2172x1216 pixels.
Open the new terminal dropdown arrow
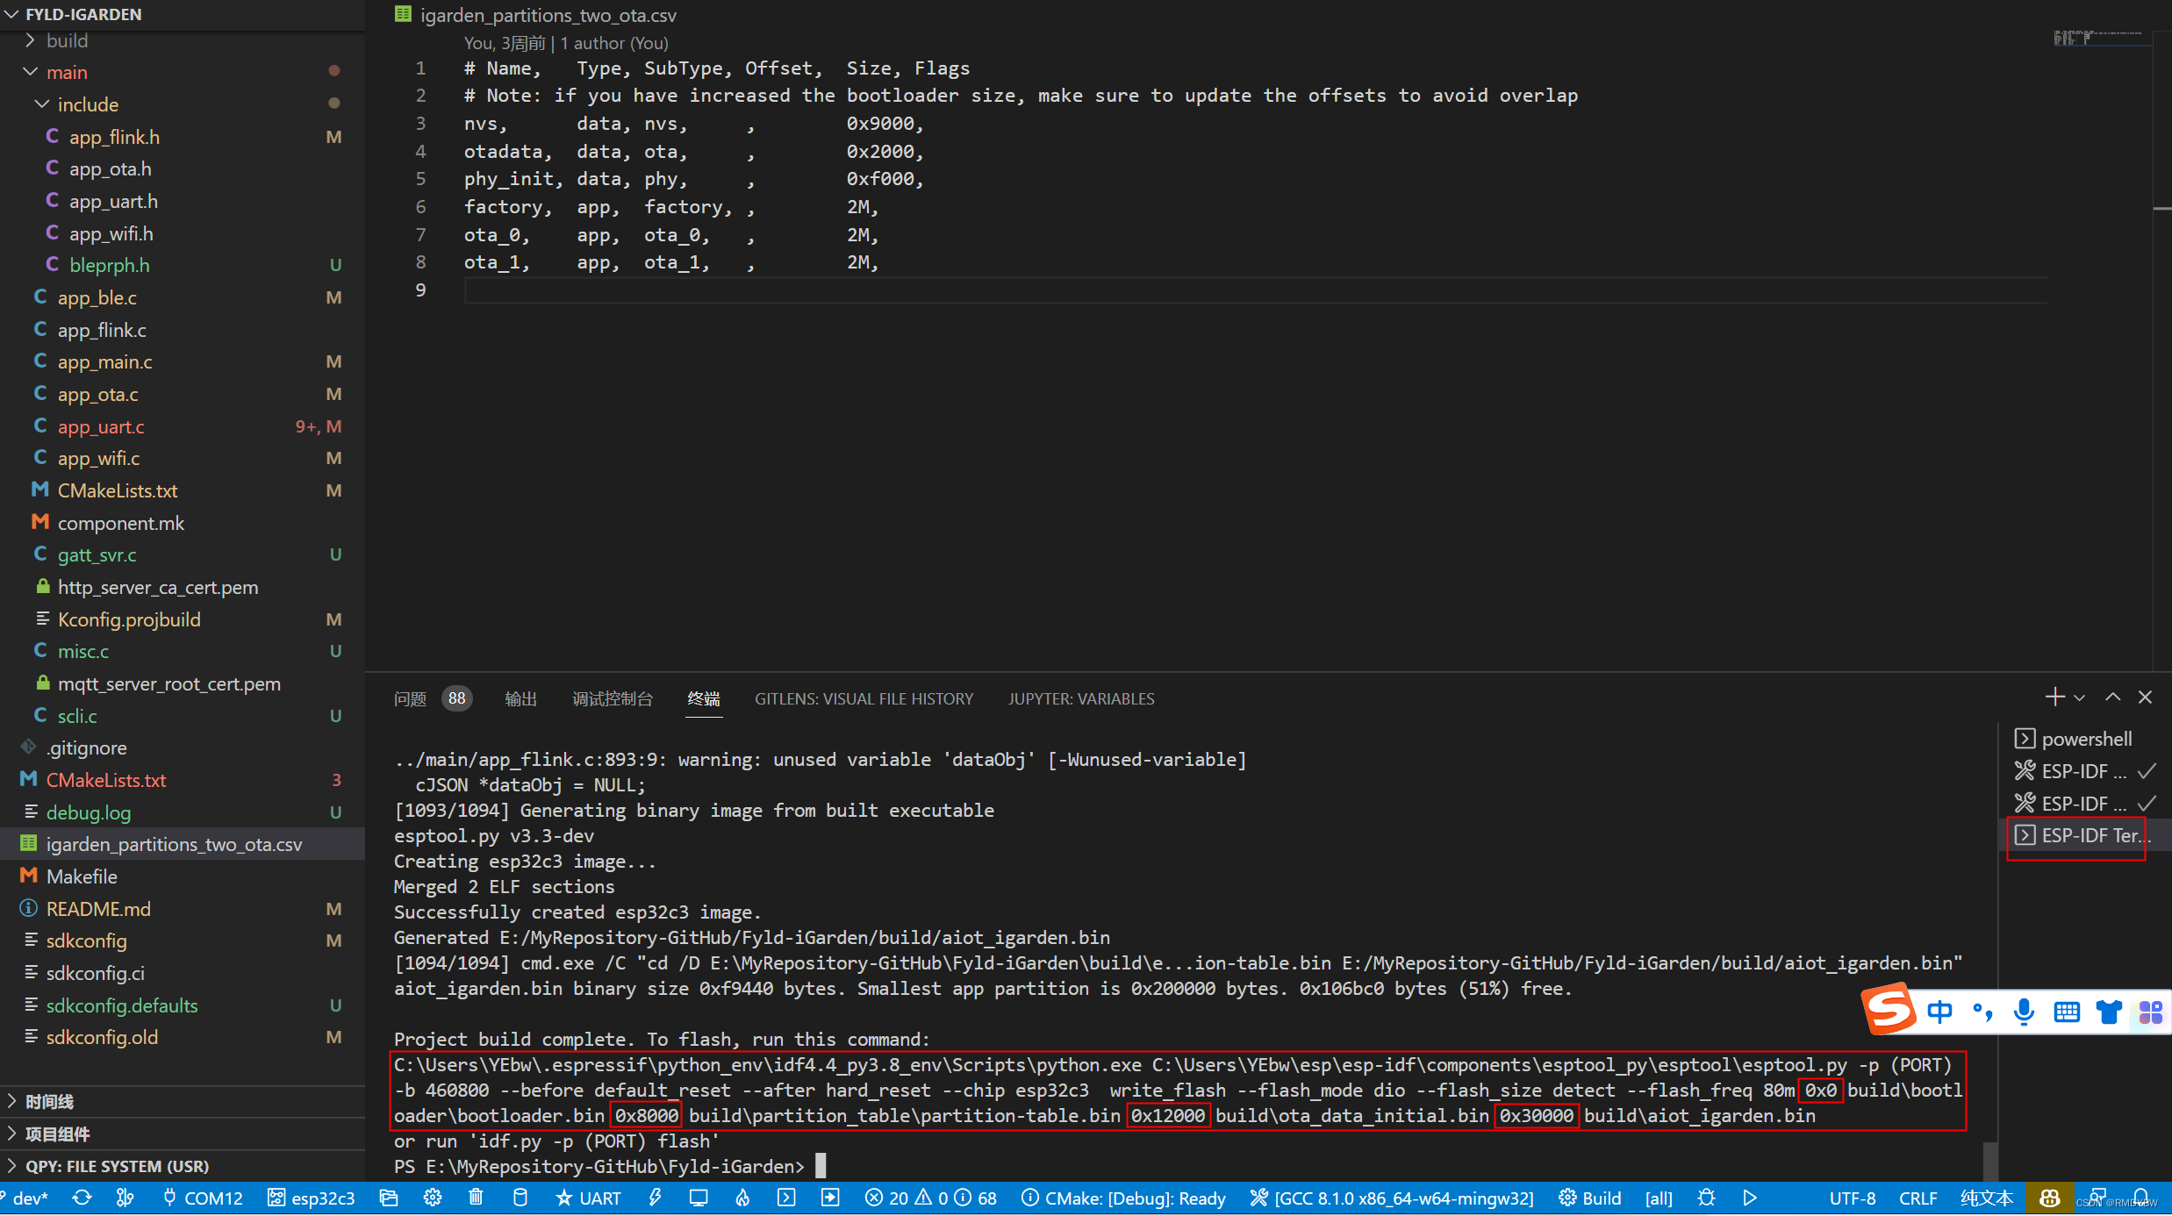point(2079,698)
